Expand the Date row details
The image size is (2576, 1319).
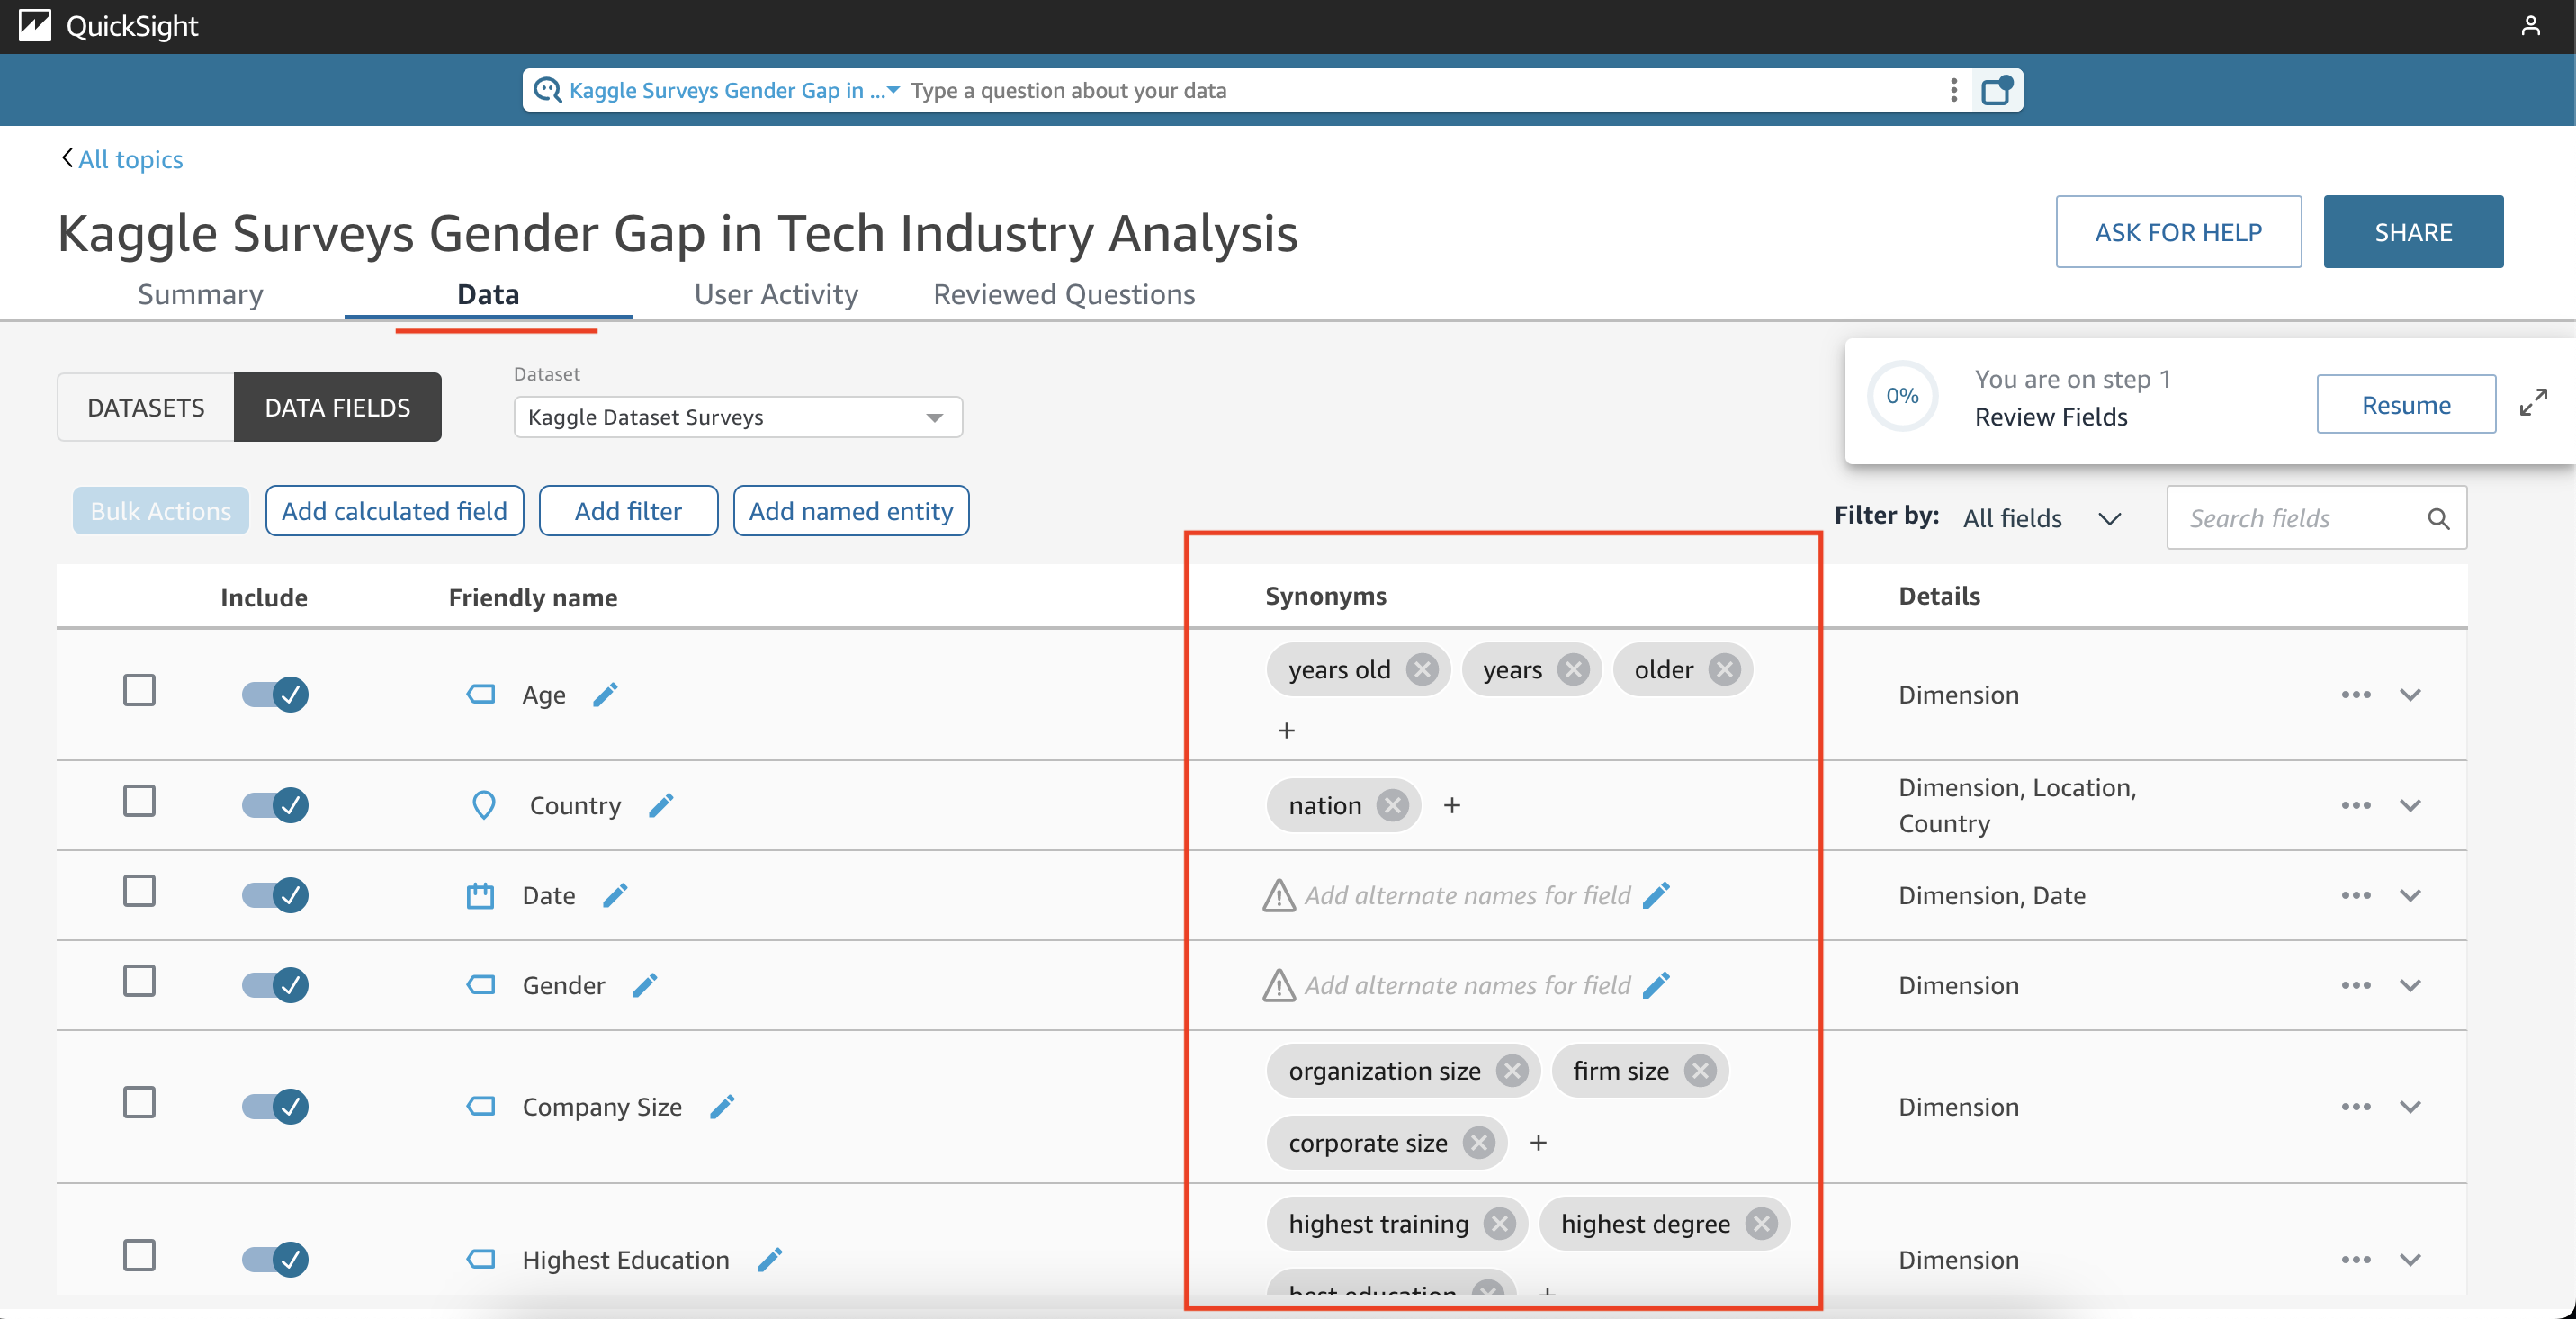point(2410,895)
